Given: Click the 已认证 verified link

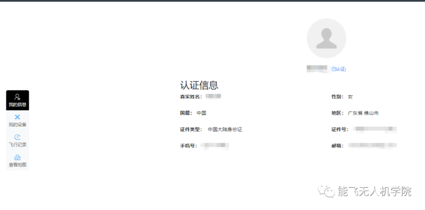Looking at the screenshot, I should click(x=338, y=69).
